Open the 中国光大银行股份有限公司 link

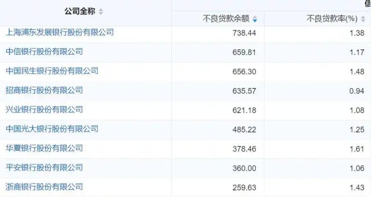[52, 129]
